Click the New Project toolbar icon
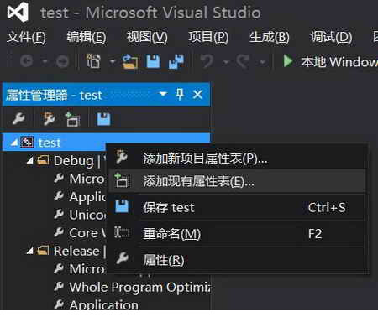The width and height of the screenshot is (378, 322). (93, 61)
